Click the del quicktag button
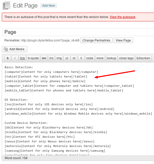Screen dimensions: 154x164 44,58
